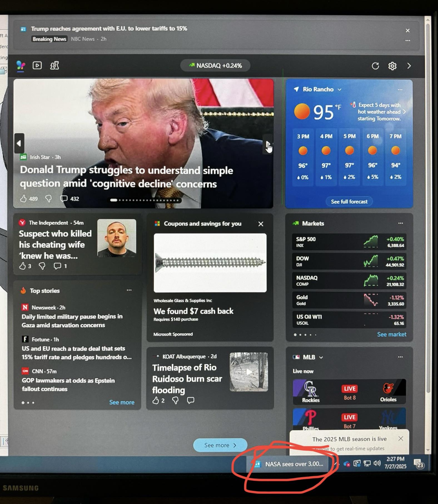Viewport: 438px width, 504px height.
Task: Dismiss the breaking news banner
Action: 407,31
